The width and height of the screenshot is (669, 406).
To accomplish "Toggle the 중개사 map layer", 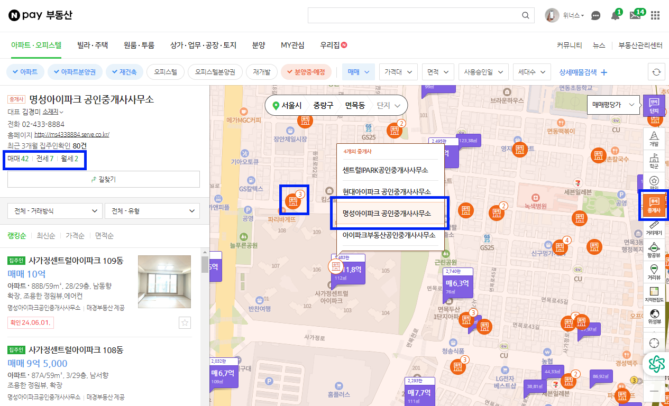I will (654, 205).
